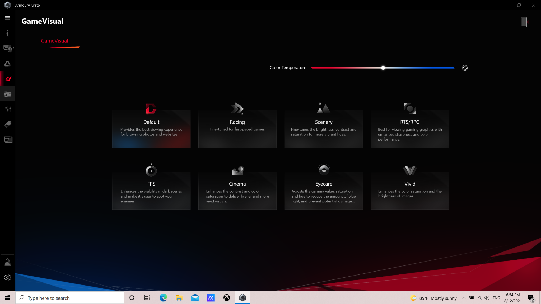Click the Default mode D icon
The image size is (541, 304).
(x=151, y=108)
